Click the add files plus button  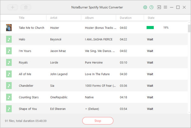12,7
